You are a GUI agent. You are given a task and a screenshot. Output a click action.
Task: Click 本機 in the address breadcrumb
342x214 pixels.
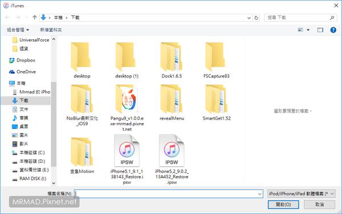(58, 18)
